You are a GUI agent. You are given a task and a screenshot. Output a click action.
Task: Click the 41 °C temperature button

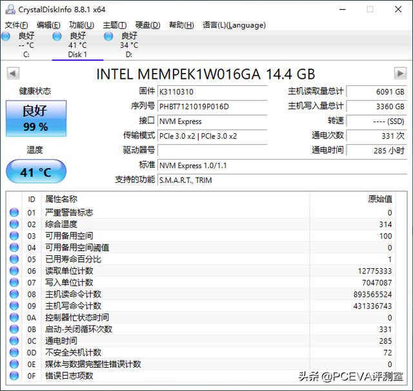(36, 171)
